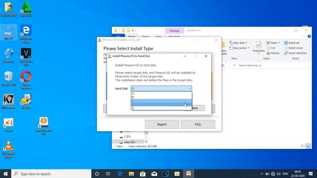Open the Hard Disk dropdown arrow
Screen dimensions: 317x178
pos(189,89)
